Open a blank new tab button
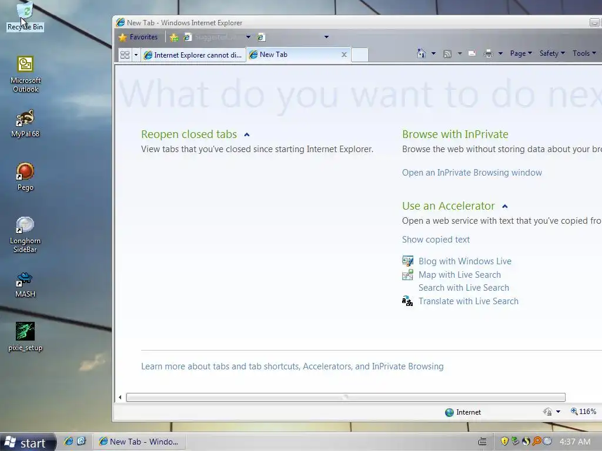This screenshot has height=451, width=602. point(360,55)
